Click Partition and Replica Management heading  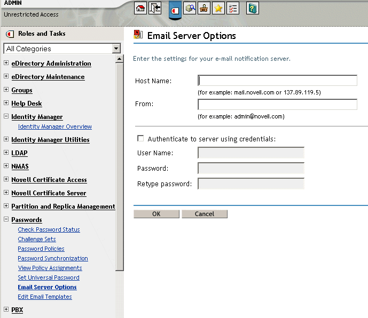click(63, 206)
